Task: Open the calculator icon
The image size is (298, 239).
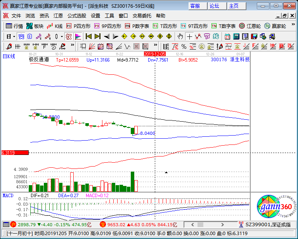Action: [236, 36]
